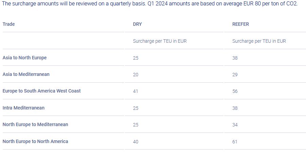Click DRY surcharge 20 for Asia to Mediterranean
The image size is (306, 161).
click(136, 75)
